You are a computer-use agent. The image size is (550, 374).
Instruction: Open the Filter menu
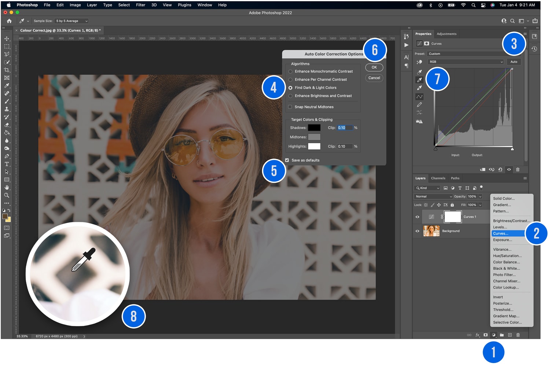[x=140, y=5]
